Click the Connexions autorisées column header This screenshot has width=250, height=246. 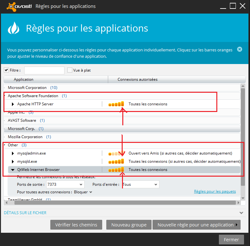coord(177,79)
